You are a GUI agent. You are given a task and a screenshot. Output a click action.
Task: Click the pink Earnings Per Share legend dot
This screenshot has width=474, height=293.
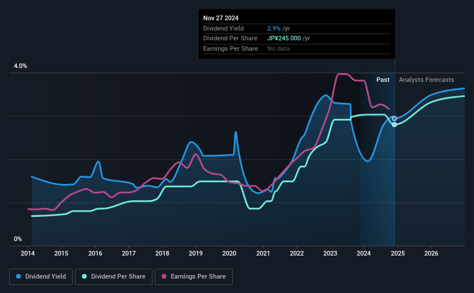click(x=164, y=276)
